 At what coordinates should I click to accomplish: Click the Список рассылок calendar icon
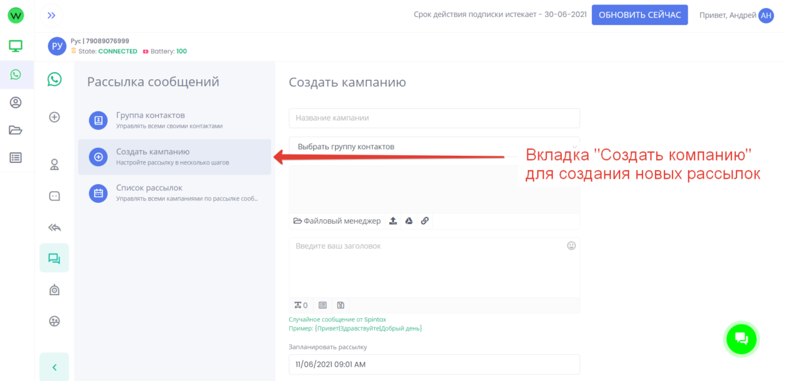[98, 193]
